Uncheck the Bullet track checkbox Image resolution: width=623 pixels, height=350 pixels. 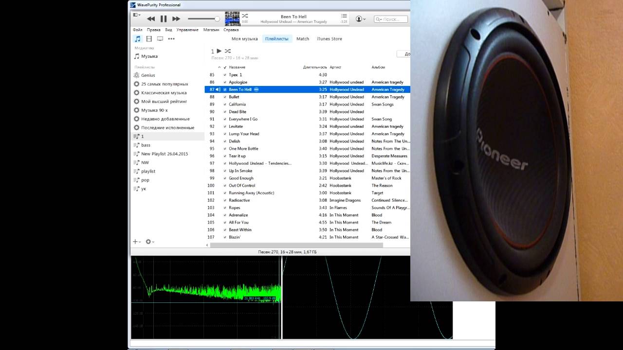click(x=225, y=97)
